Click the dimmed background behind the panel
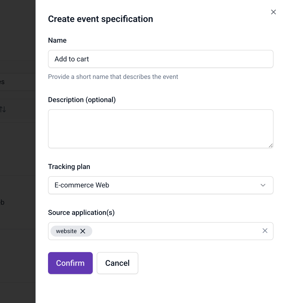 coord(17,150)
